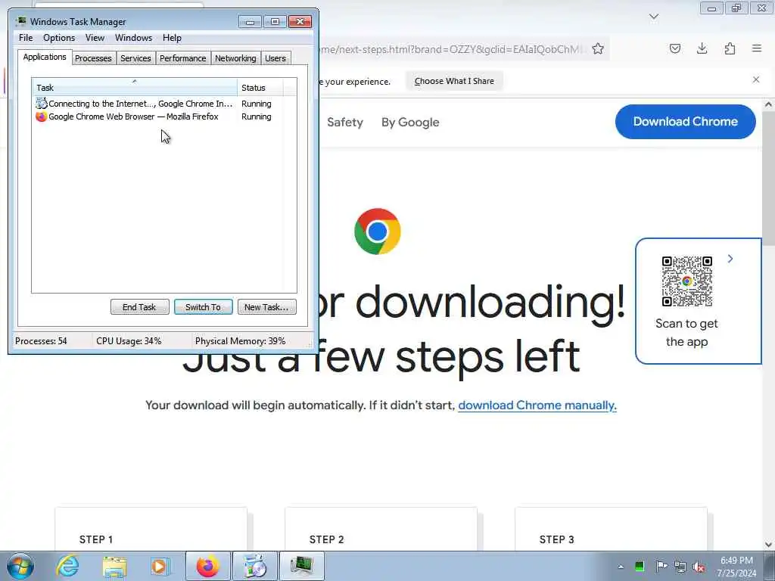775x581 pixels.
Task: Show hidden tray icons arrow
Action: click(621, 567)
